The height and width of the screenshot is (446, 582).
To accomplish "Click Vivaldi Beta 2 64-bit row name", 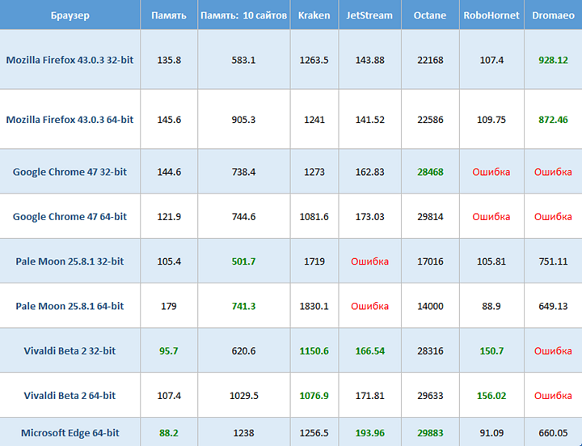I will [x=70, y=396].
